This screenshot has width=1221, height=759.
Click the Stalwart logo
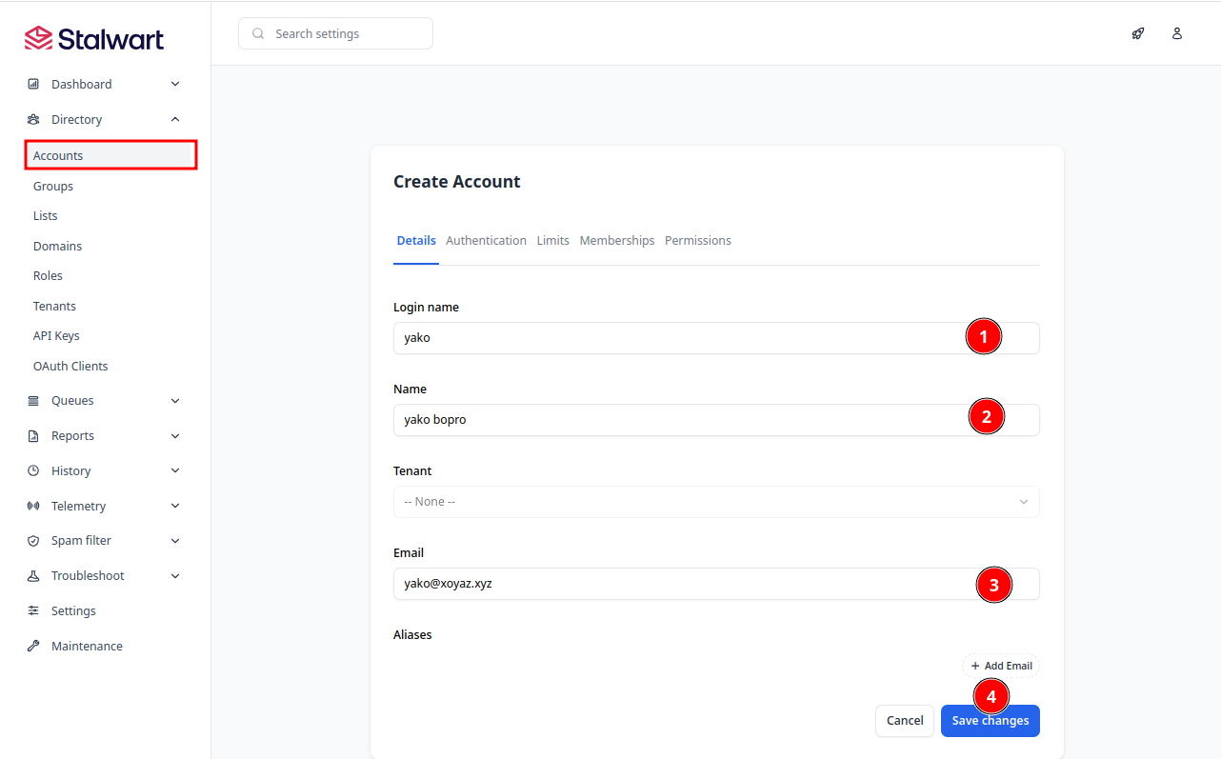(x=94, y=38)
